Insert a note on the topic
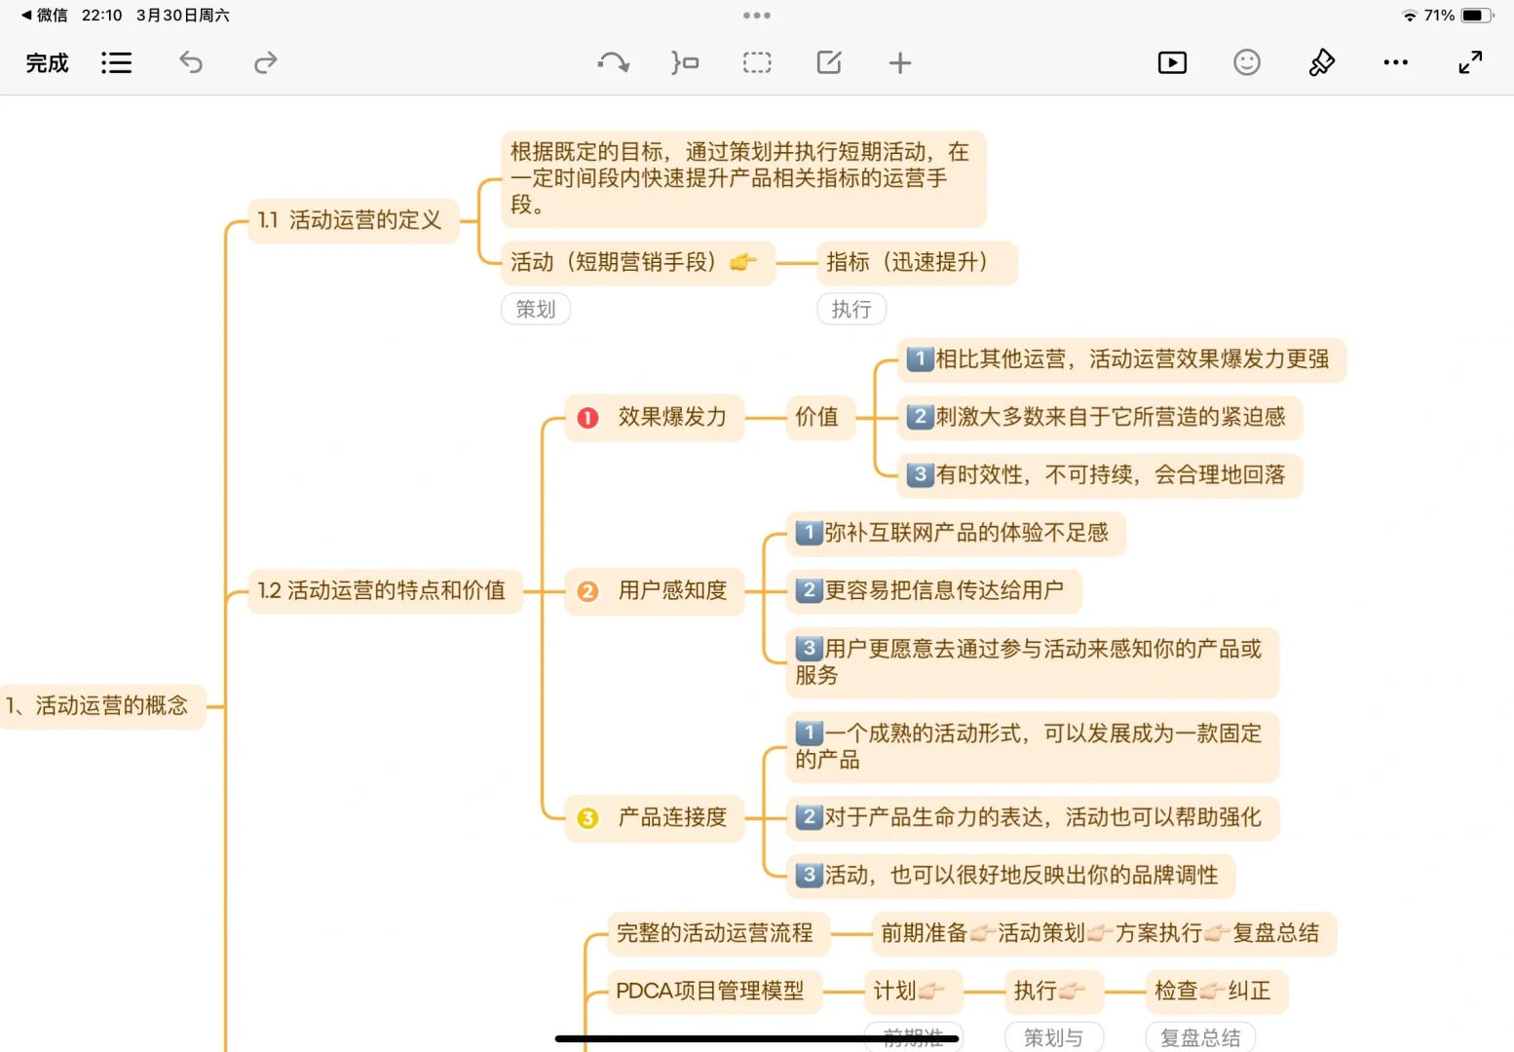 click(829, 63)
